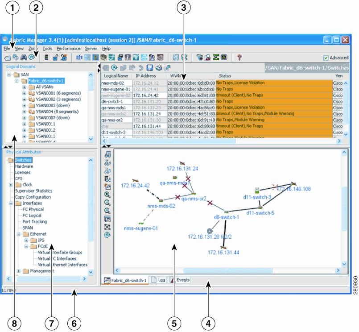The height and width of the screenshot is (332, 359).
Task: Click the d11-switch-3 device icon in map
Action: (x=257, y=191)
